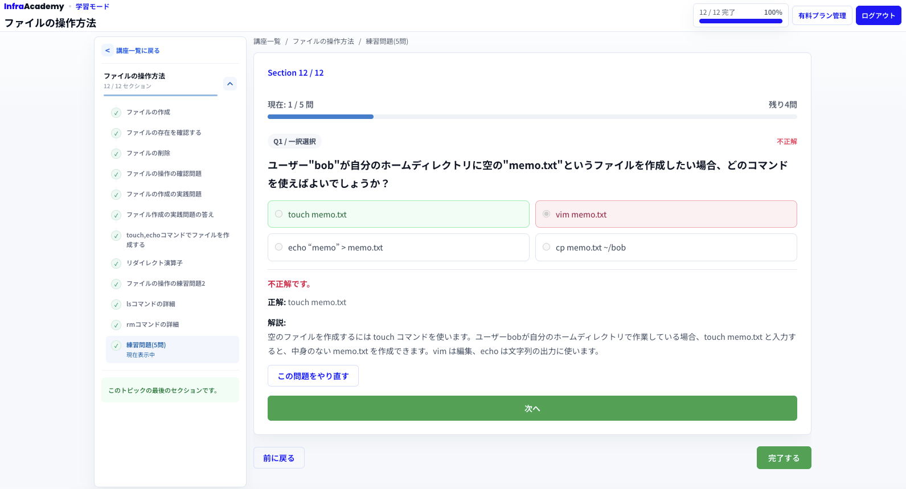
Task: Click the 前に戻る button
Action: point(279,458)
